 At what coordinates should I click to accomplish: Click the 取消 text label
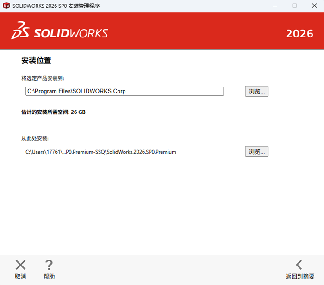point(20,276)
